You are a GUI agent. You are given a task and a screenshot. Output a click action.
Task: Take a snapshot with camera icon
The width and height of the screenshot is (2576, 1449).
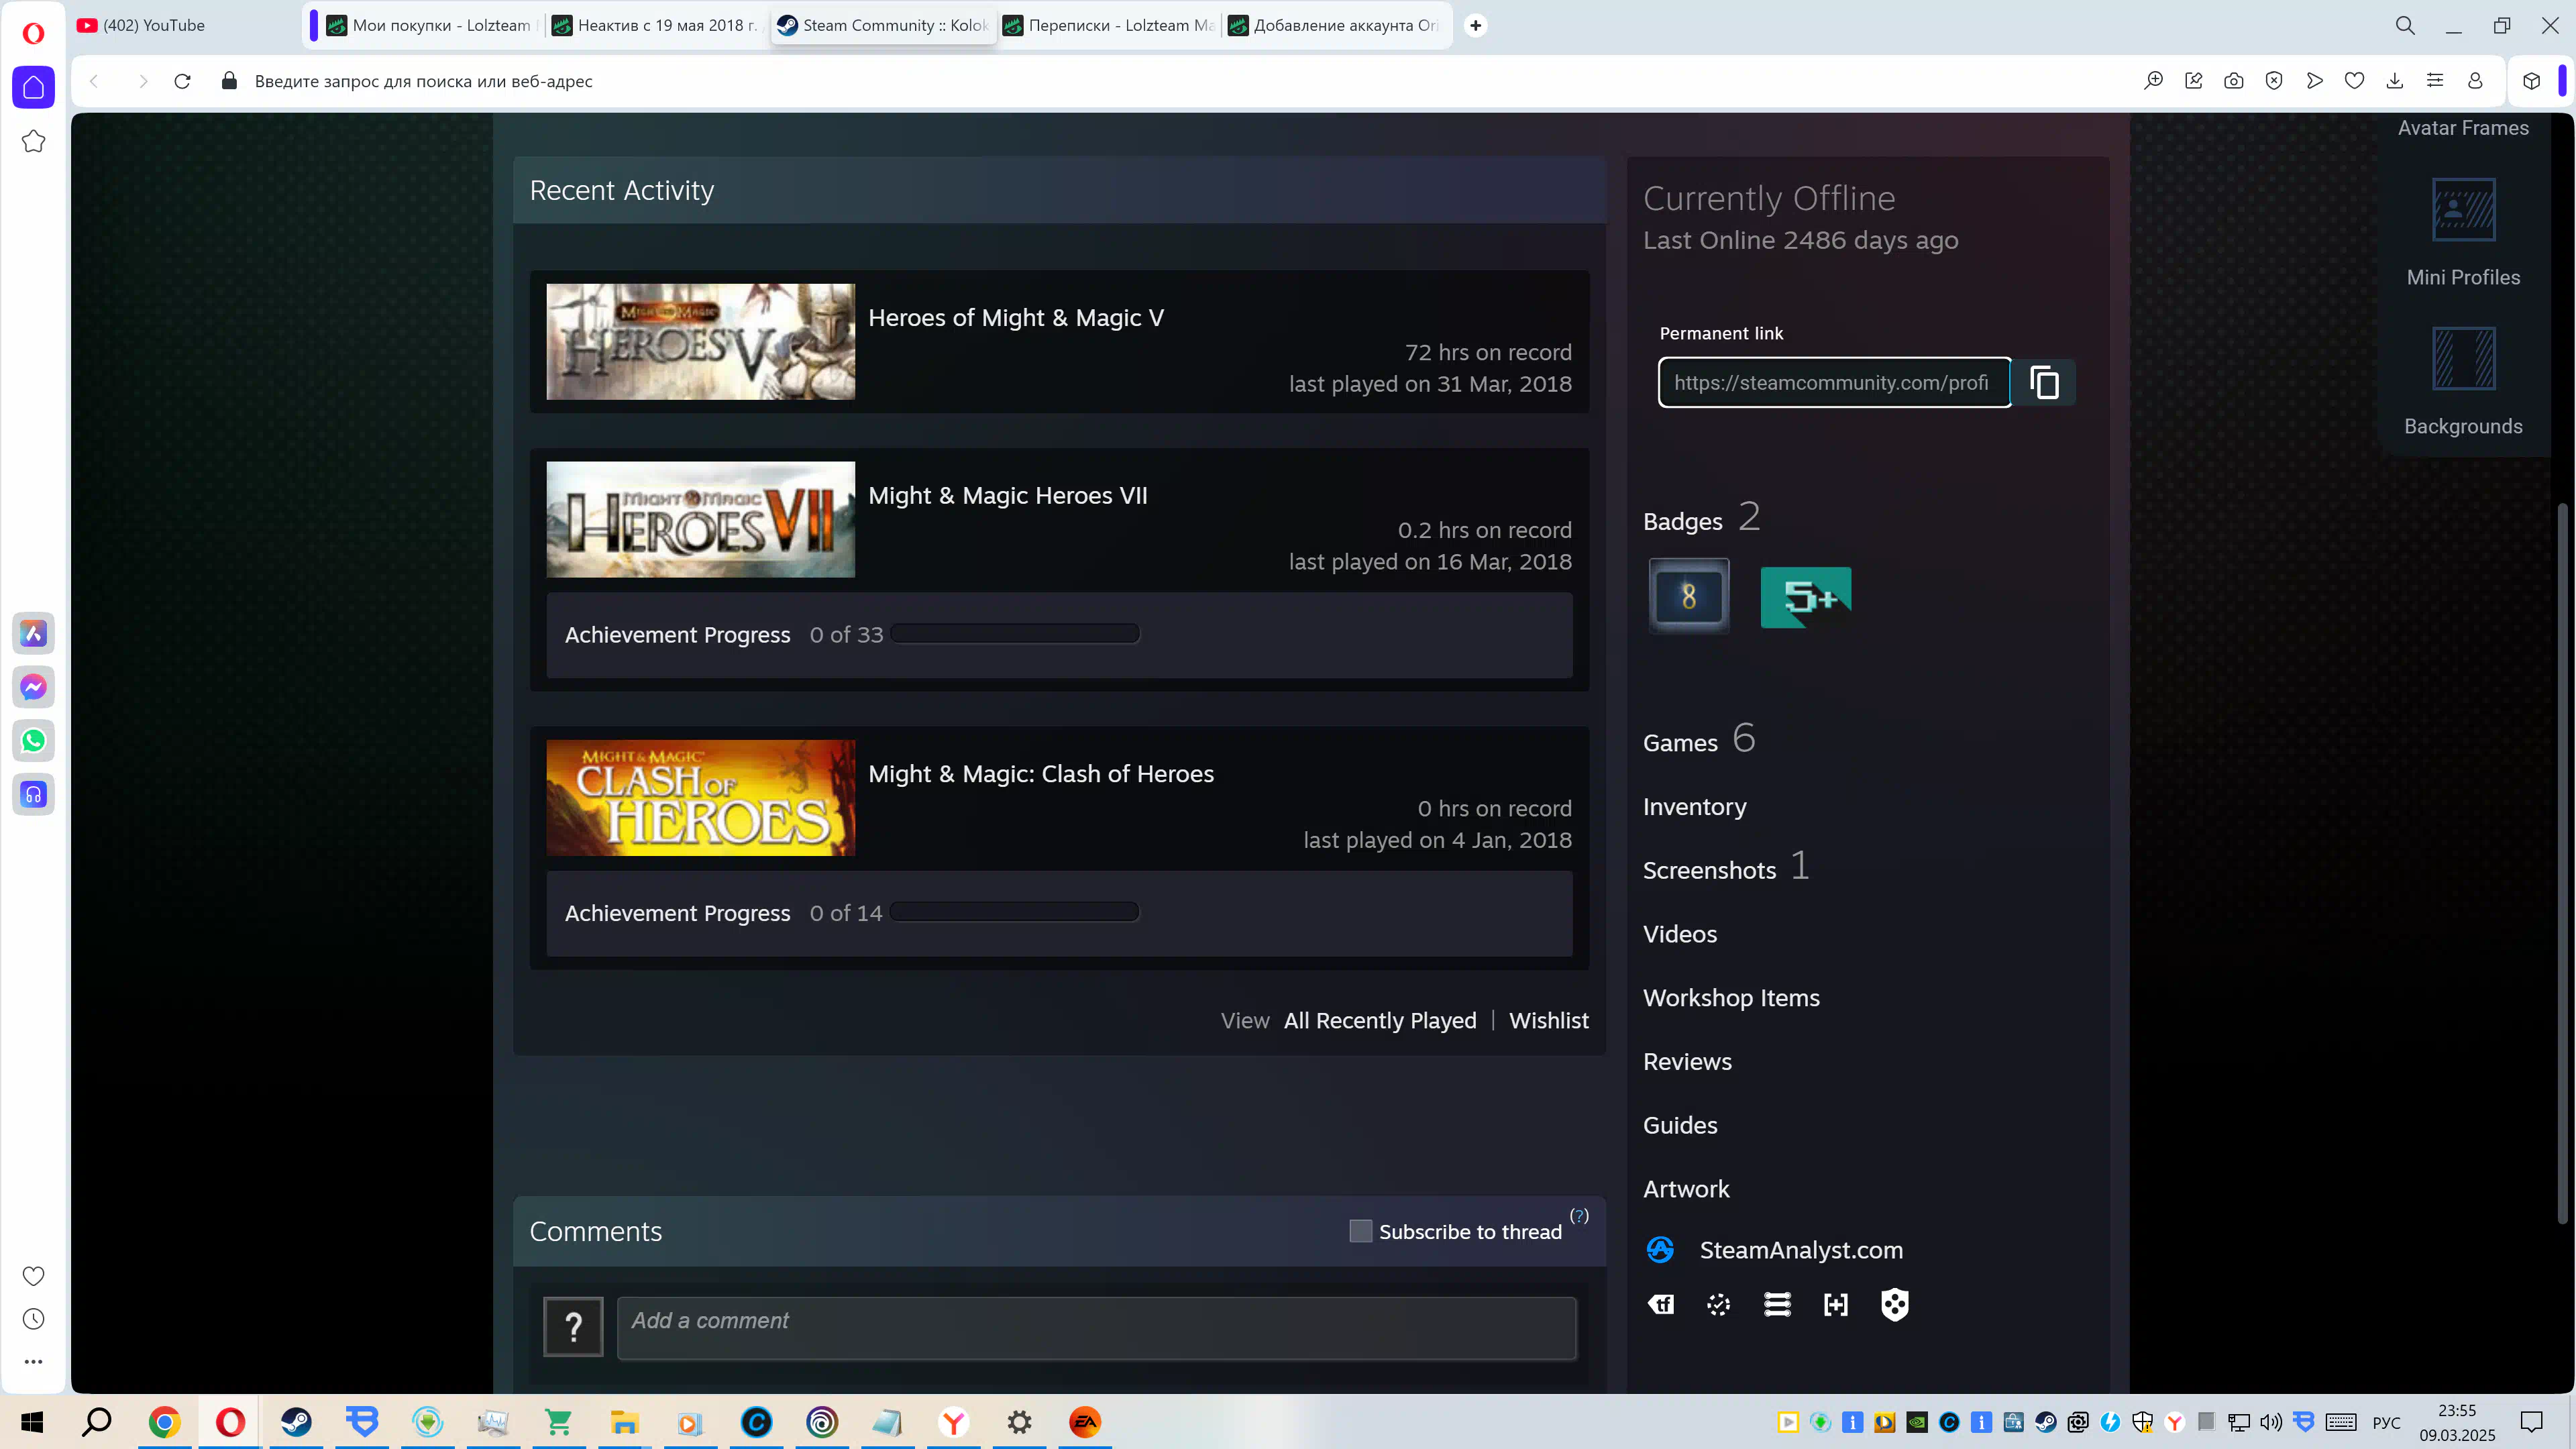click(x=2234, y=81)
